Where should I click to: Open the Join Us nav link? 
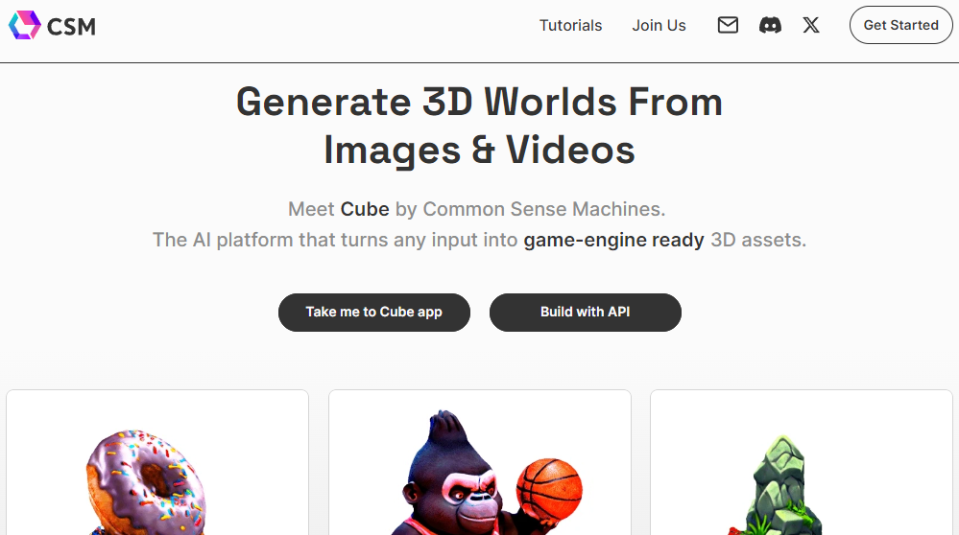coord(659,26)
